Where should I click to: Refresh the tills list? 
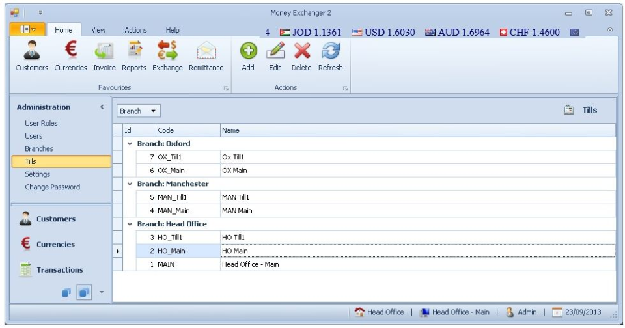pos(331,56)
